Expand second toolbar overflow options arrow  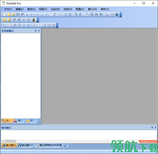pos(38,20)
